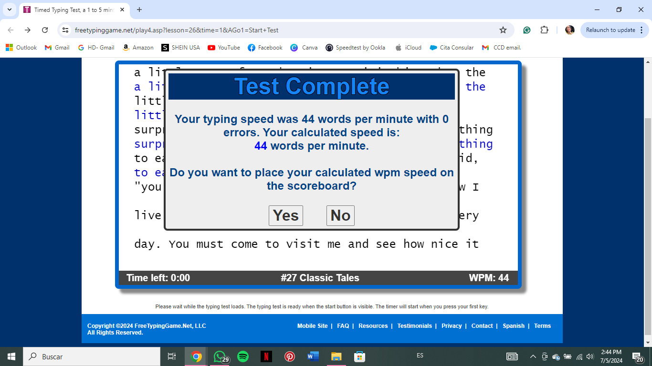652x366 pixels.
Task: Open the iCloud bookmark
Action: pos(408,48)
